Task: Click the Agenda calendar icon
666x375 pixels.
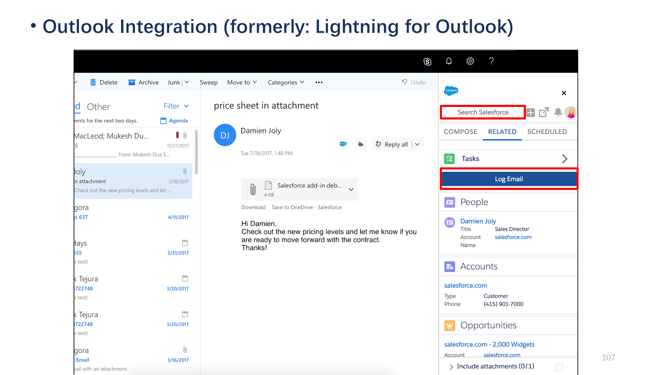Action: 163,120
